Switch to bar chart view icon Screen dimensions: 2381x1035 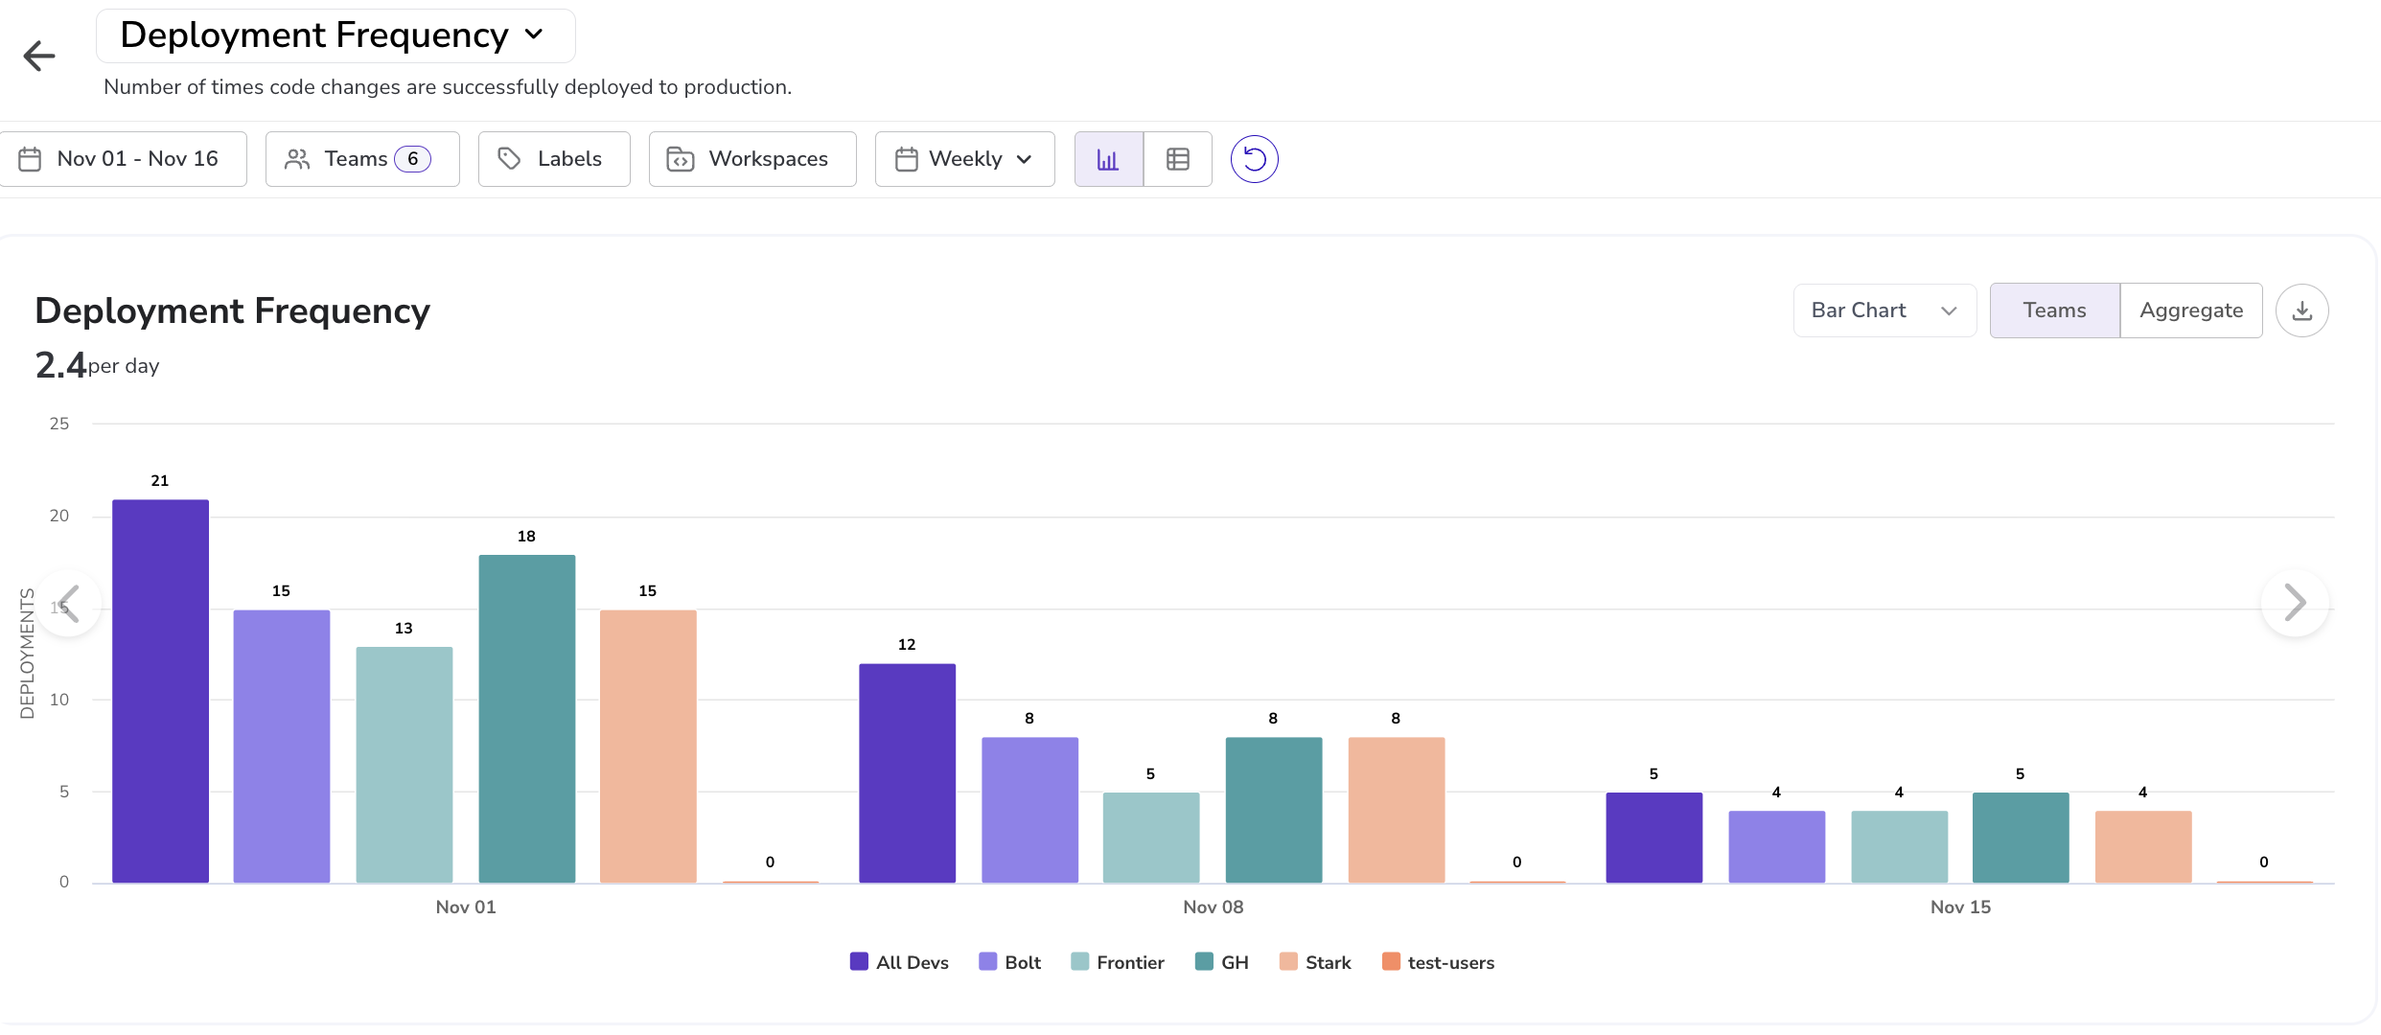1108,159
